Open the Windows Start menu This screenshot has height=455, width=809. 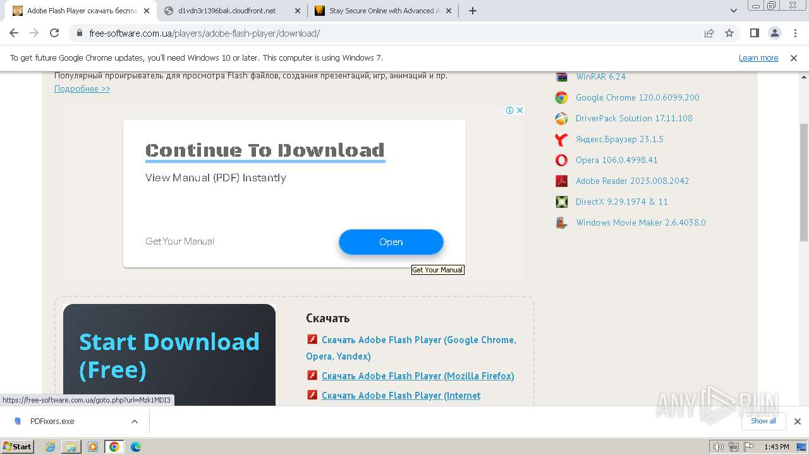[x=18, y=446]
